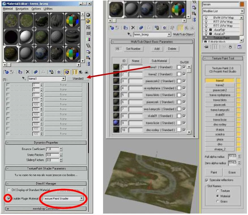Click Pin Stack icon in modifier panel
Viewport: 248px width, 215px height.
(x=206, y=47)
